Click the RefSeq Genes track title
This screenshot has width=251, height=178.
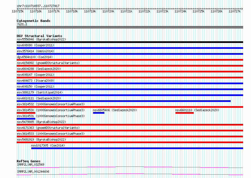coord(28,161)
